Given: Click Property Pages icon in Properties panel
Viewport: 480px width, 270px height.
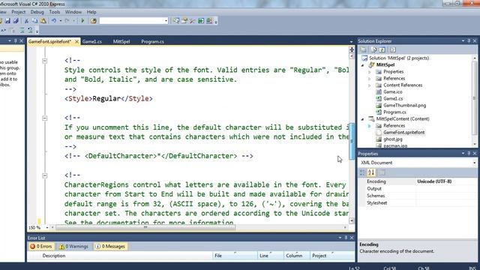Looking at the screenshot, I should [382, 172].
